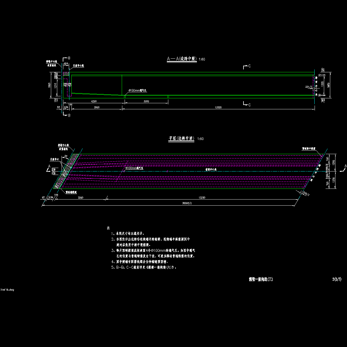Click the "平面(边跨中梁)" plan view title
Screen dimensions: 347x347
tap(182, 139)
